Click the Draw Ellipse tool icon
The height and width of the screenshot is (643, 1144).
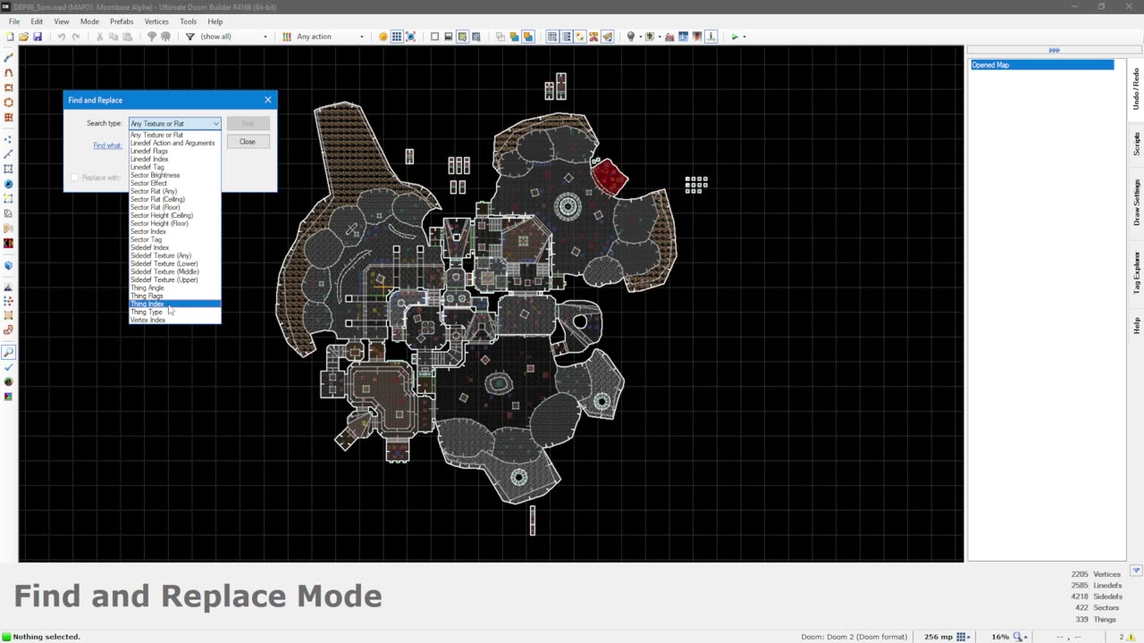point(9,102)
